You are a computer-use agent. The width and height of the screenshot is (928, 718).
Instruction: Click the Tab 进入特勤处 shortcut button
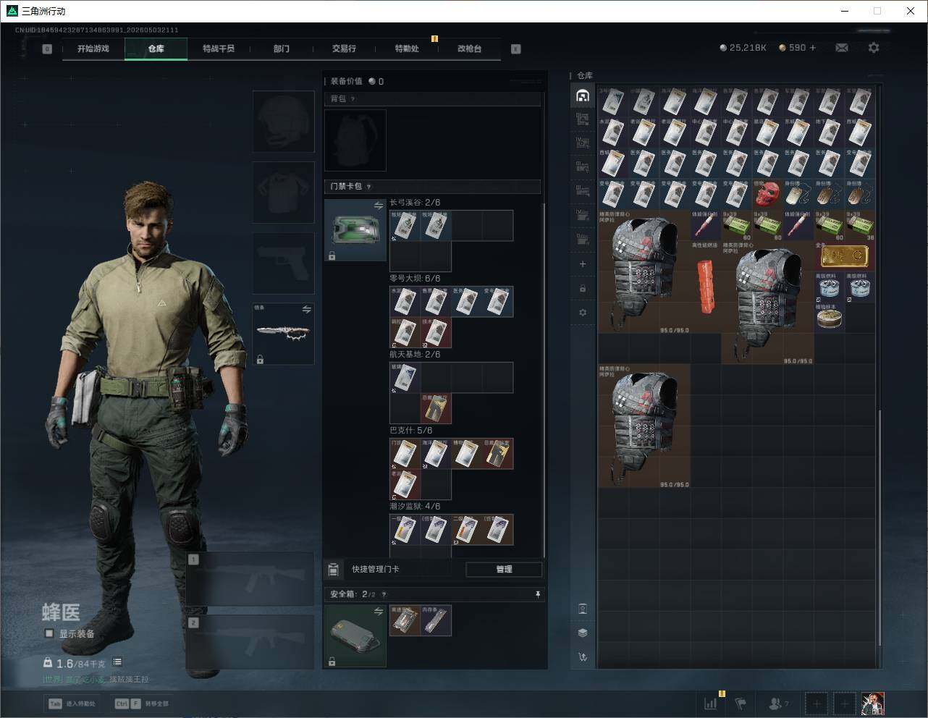click(x=72, y=704)
